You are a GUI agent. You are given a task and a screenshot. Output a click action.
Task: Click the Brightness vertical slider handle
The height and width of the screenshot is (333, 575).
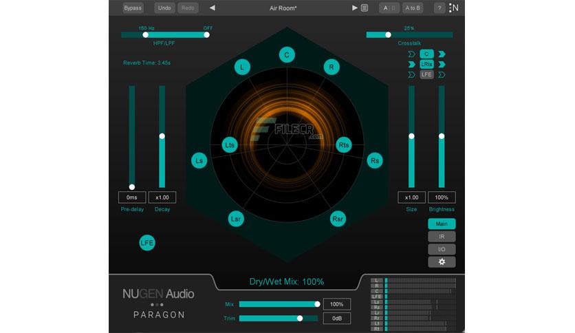coord(442,136)
